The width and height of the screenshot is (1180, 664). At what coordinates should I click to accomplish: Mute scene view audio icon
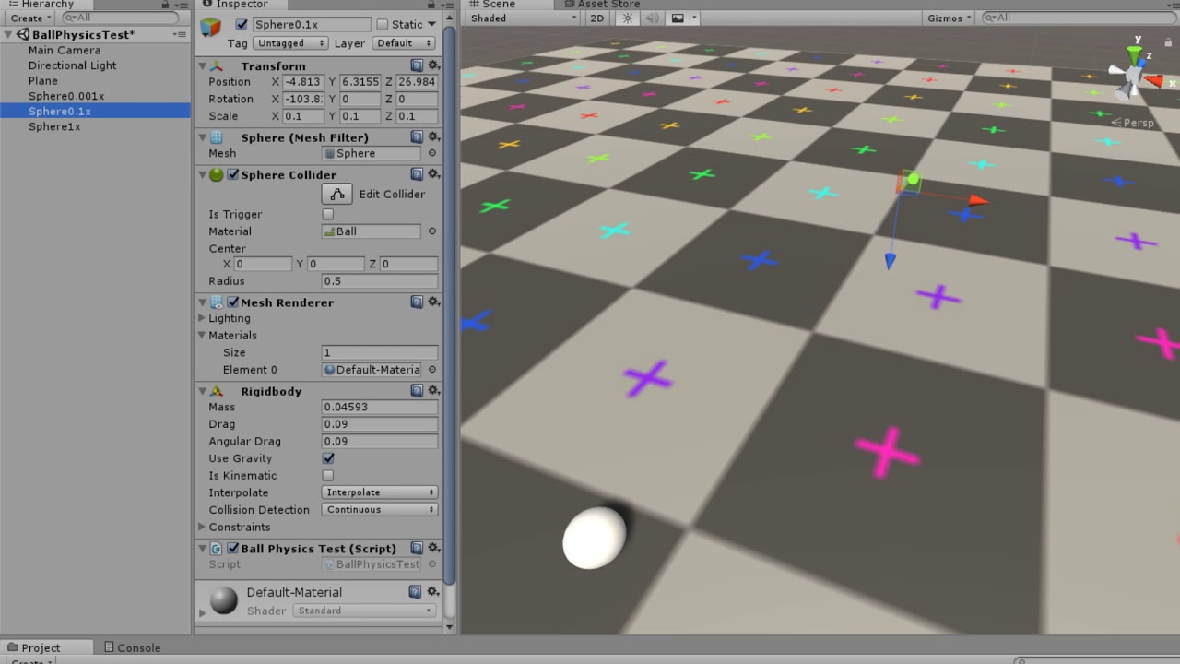click(x=654, y=18)
